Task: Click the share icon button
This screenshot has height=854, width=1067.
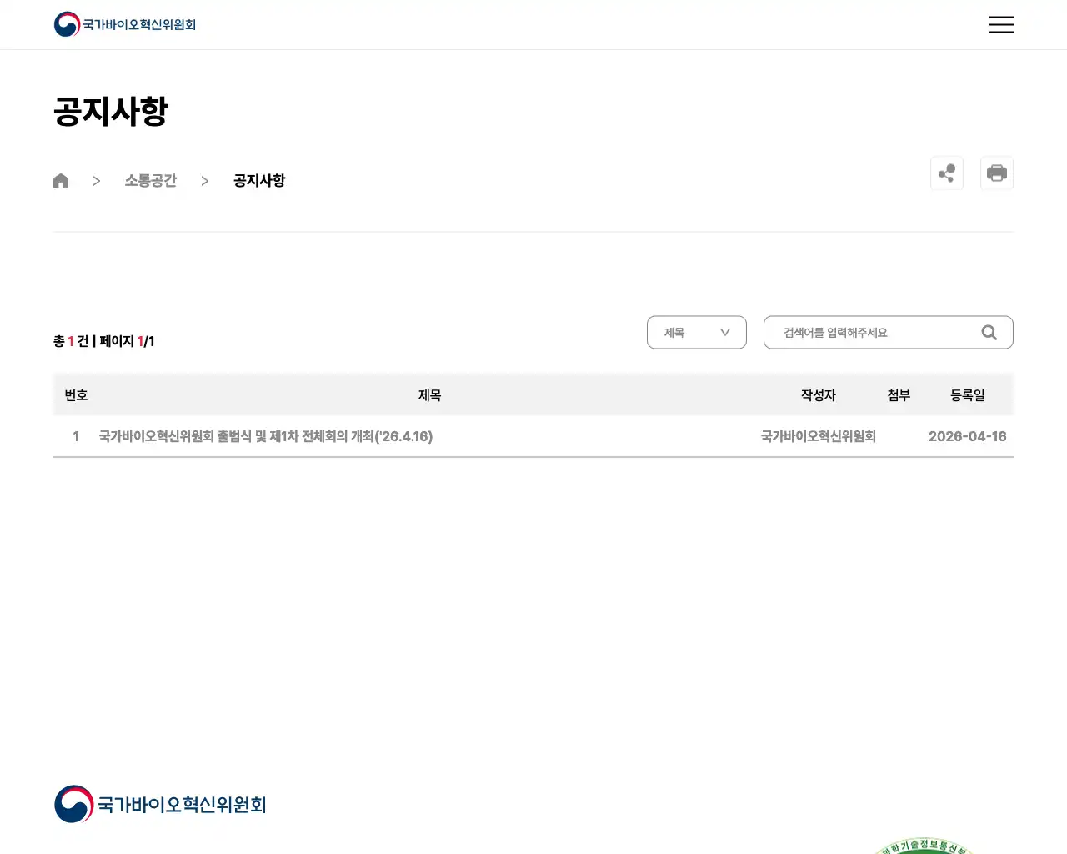Action: 947,173
